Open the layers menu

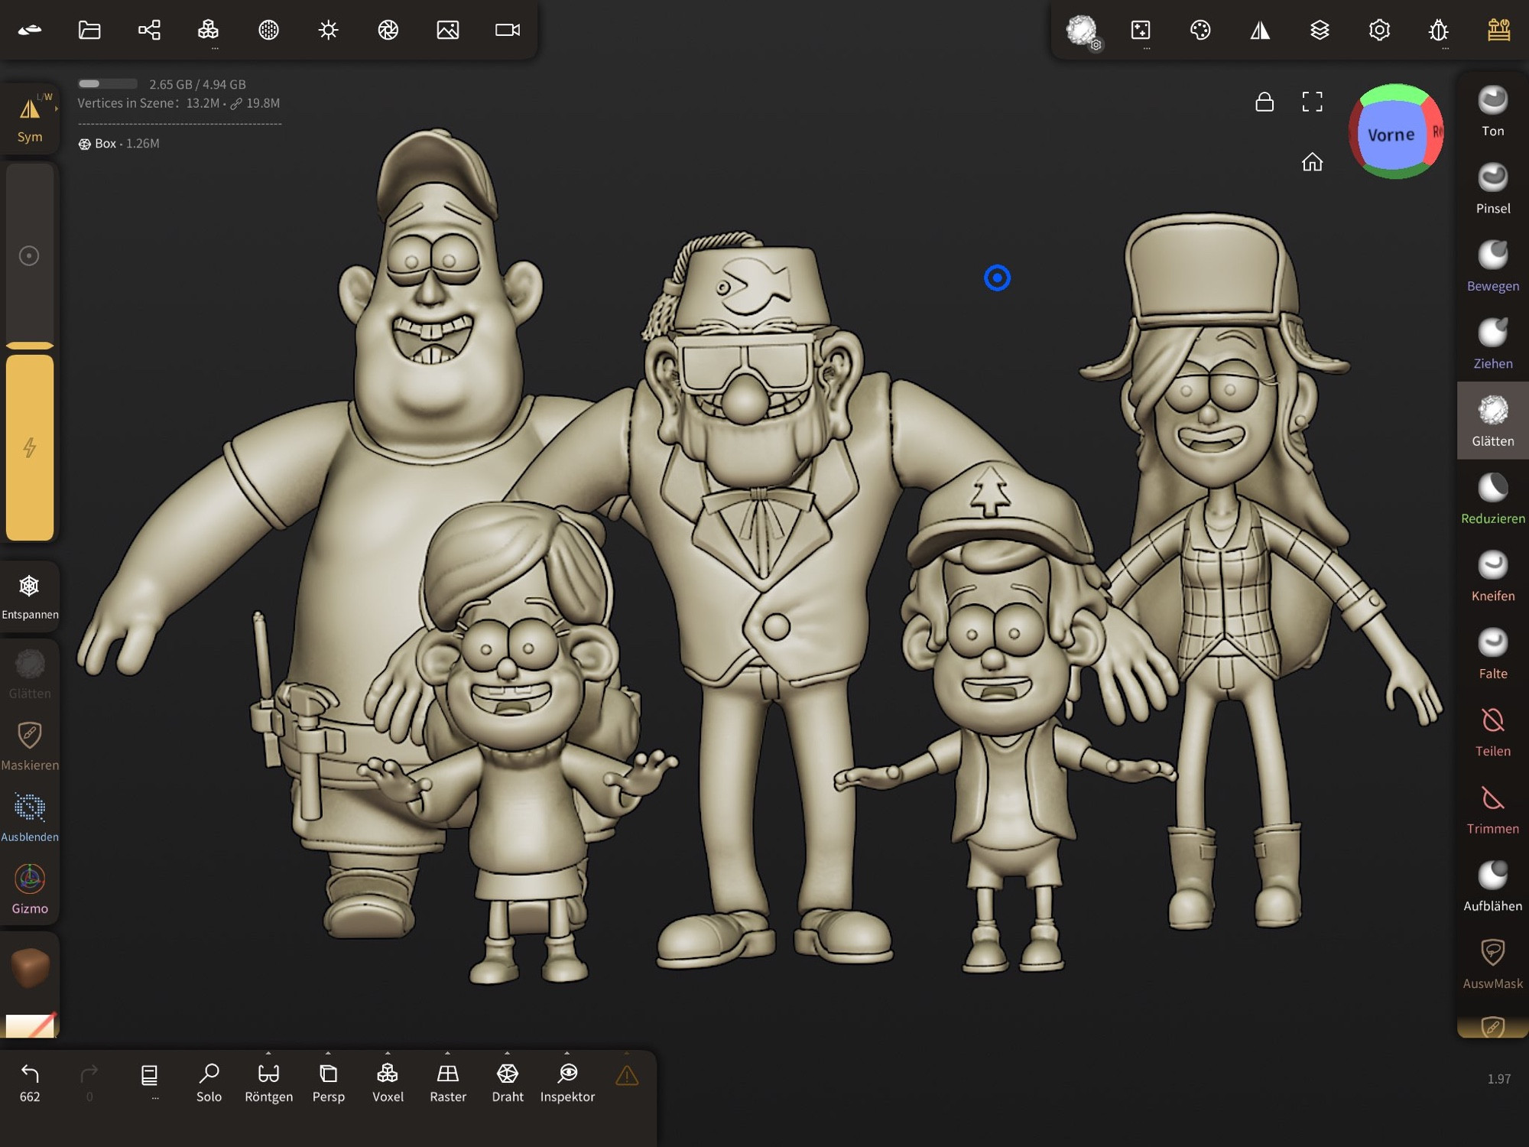coord(1320,30)
